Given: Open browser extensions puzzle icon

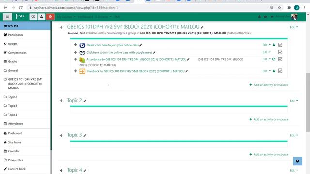Looking at the screenshot, I should pyautogui.click(x=289, y=8).
